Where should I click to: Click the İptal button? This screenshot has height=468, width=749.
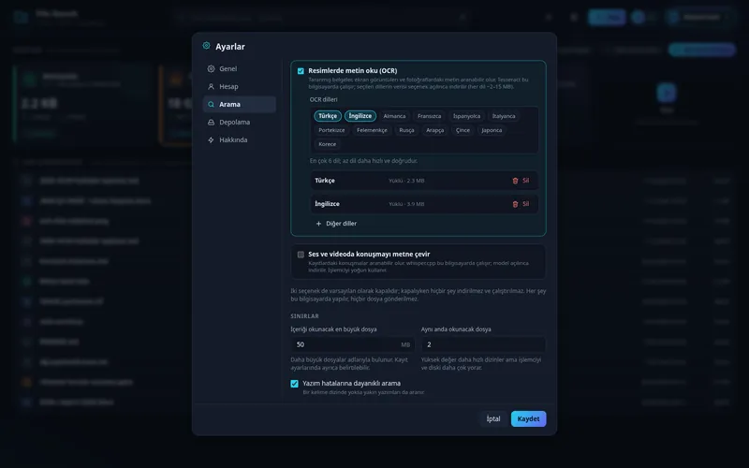[x=493, y=418]
